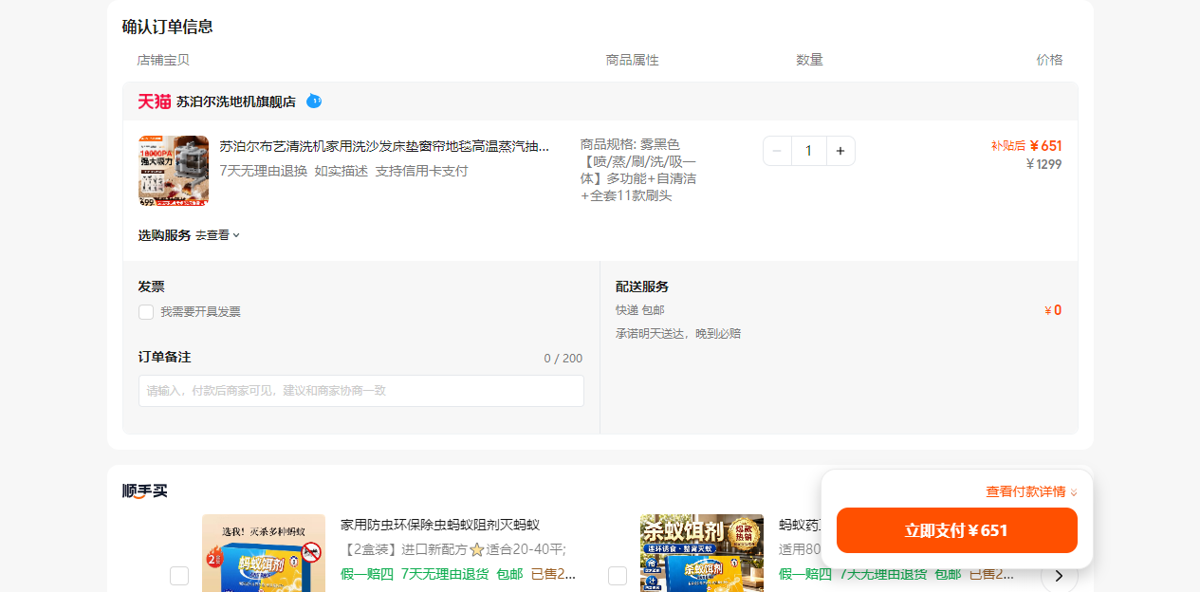Click the Tmall (天猫) logo icon
The width and height of the screenshot is (1200, 592).
click(x=154, y=102)
